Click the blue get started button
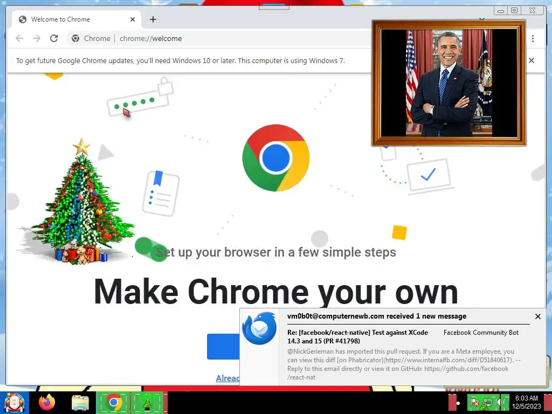The height and width of the screenshot is (414, 552). 223,347
